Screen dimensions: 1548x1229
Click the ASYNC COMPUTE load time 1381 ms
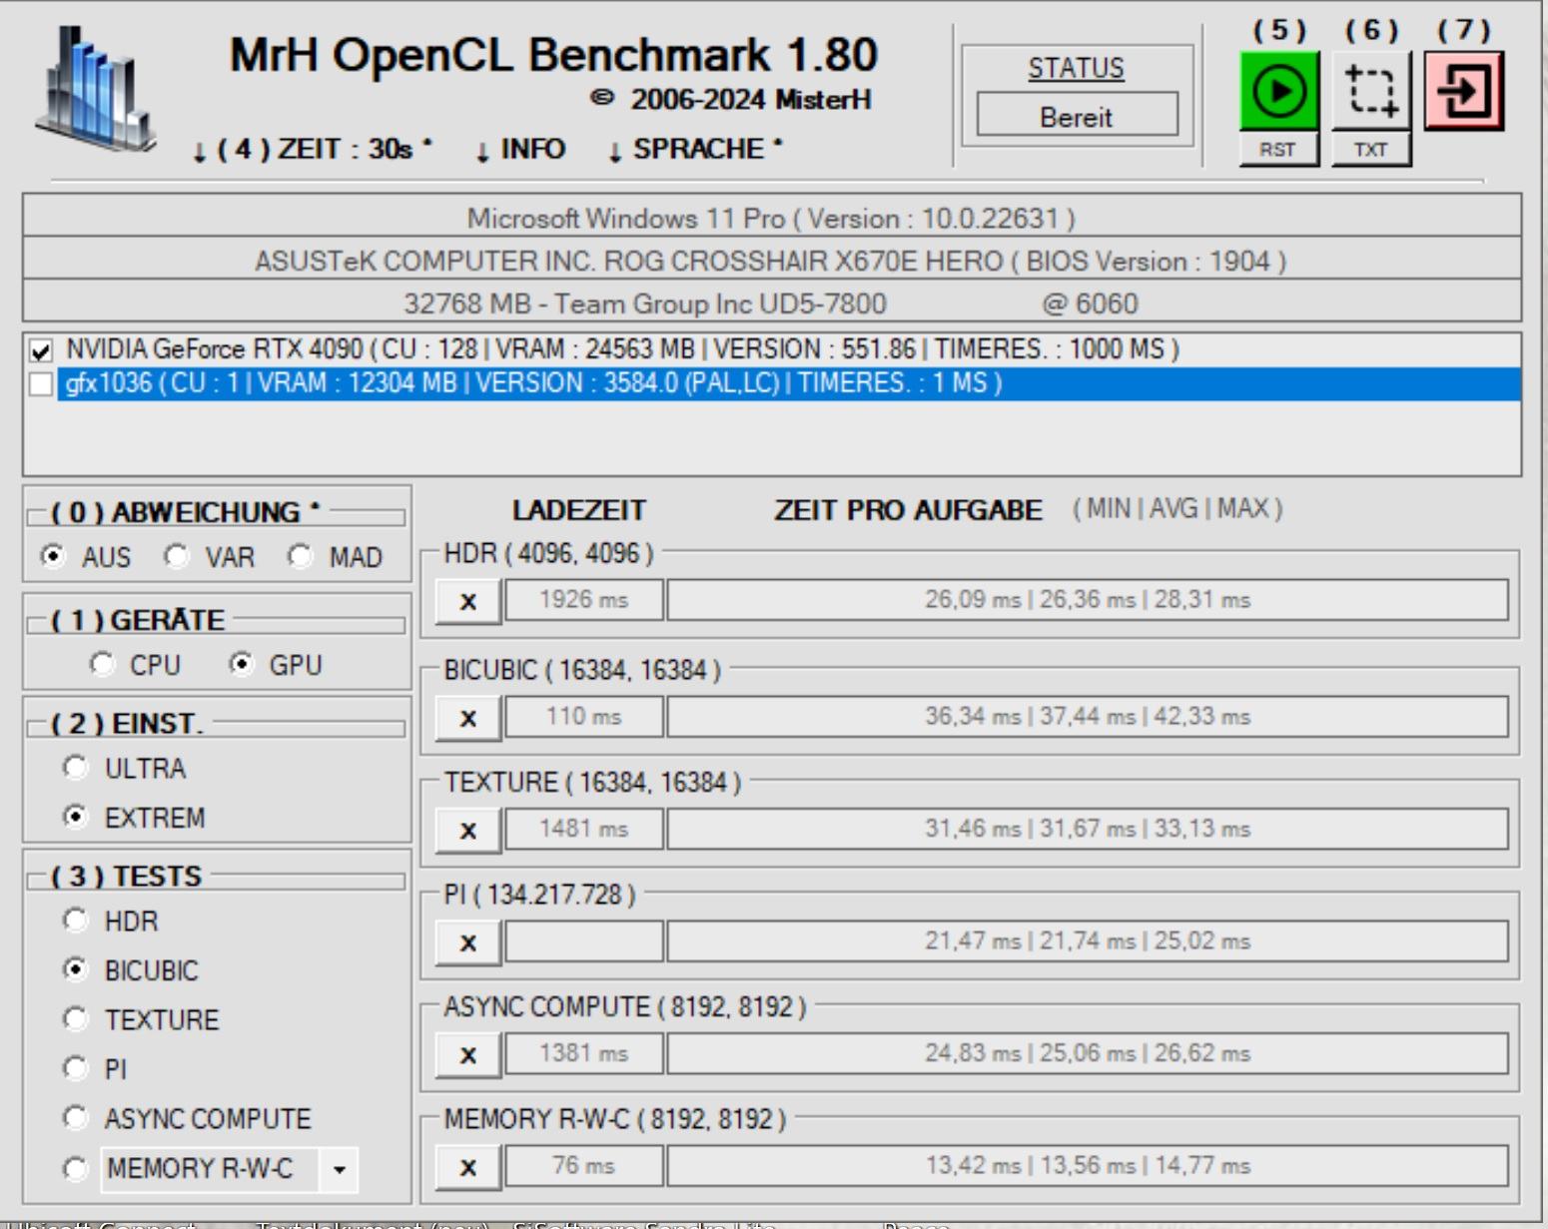point(584,1053)
